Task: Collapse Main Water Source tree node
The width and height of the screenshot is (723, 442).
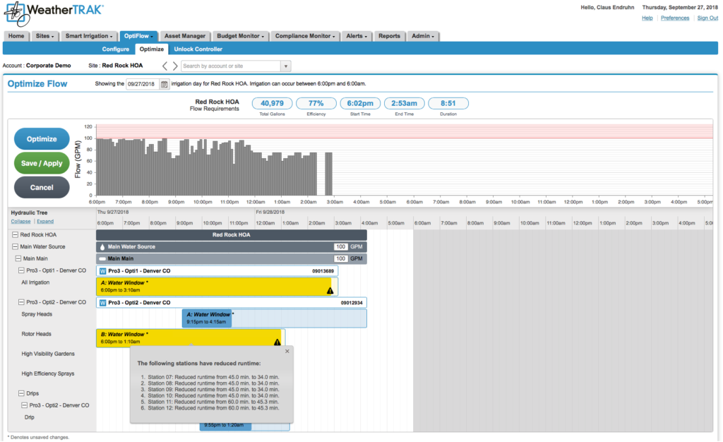Action: [x=15, y=246]
